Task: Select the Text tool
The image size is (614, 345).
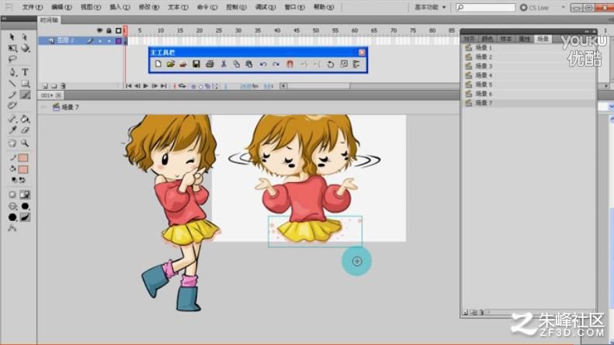Action: click(x=25, y=72)
